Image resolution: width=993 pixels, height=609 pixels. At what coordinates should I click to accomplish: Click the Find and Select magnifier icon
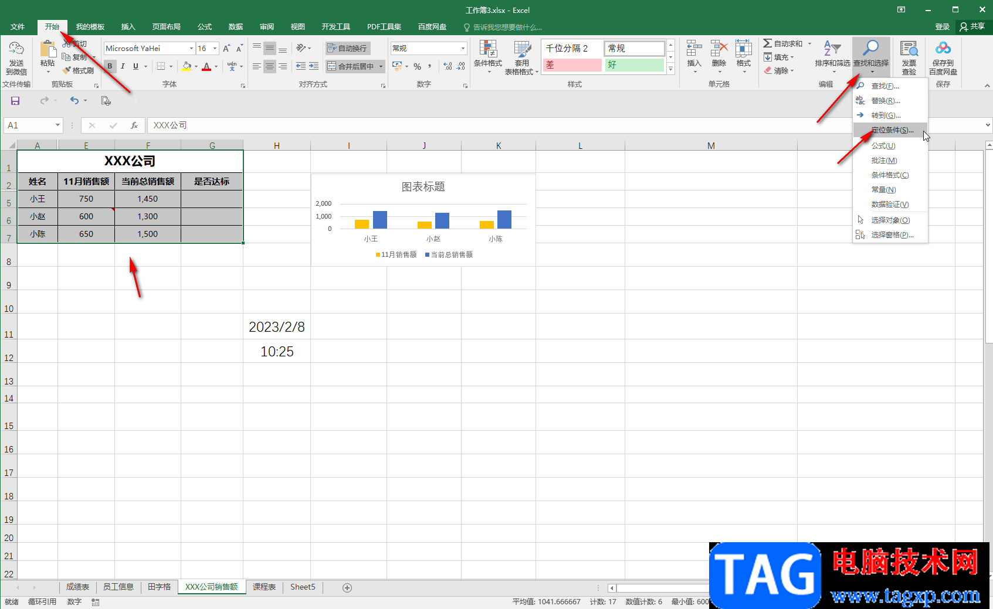[871, 48]
